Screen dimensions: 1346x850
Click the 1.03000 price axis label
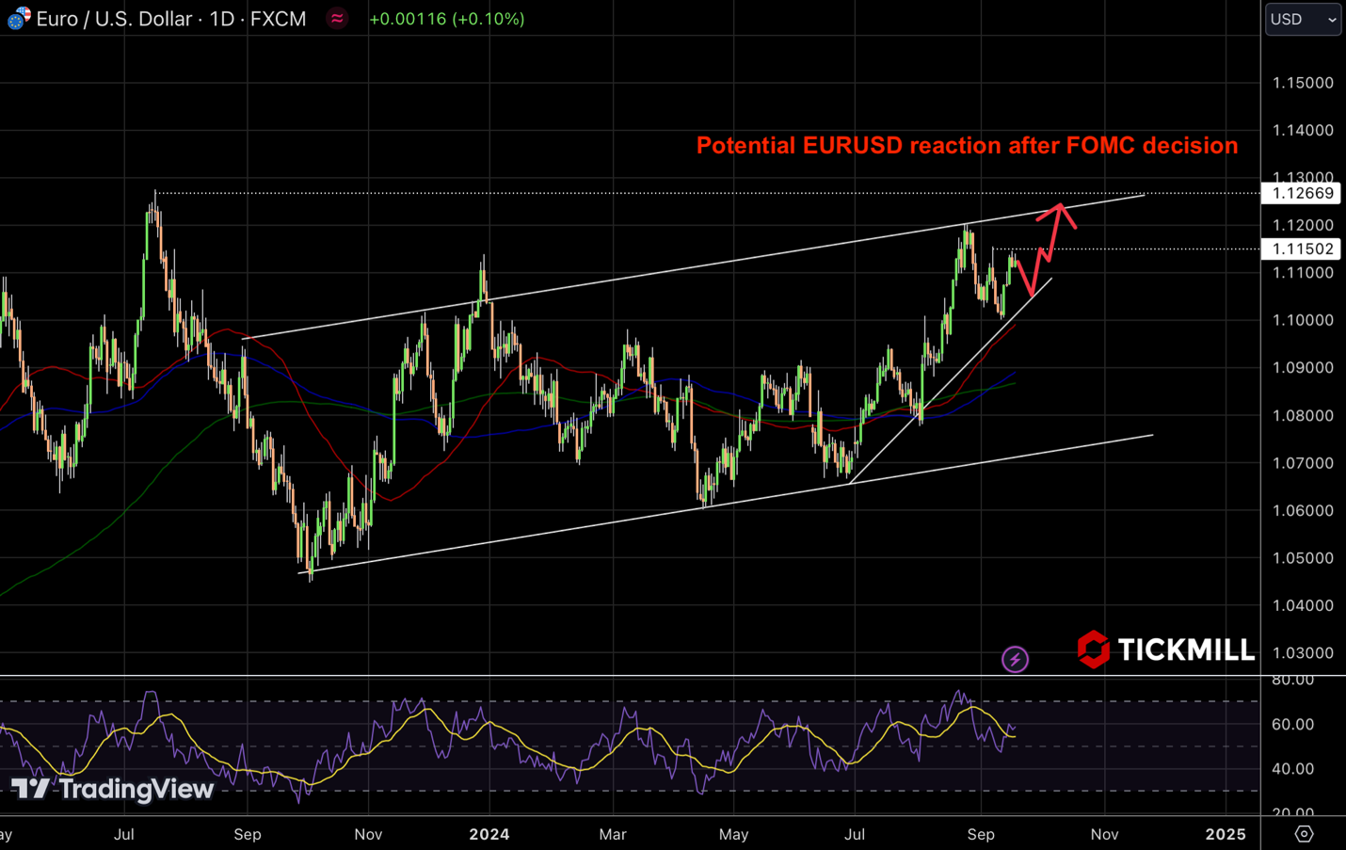point(1303,652)
